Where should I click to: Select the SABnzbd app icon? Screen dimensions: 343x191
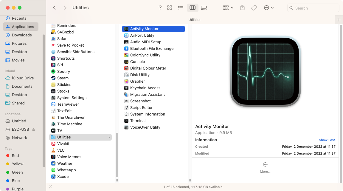pyautogui.click(x=53, y=32)
